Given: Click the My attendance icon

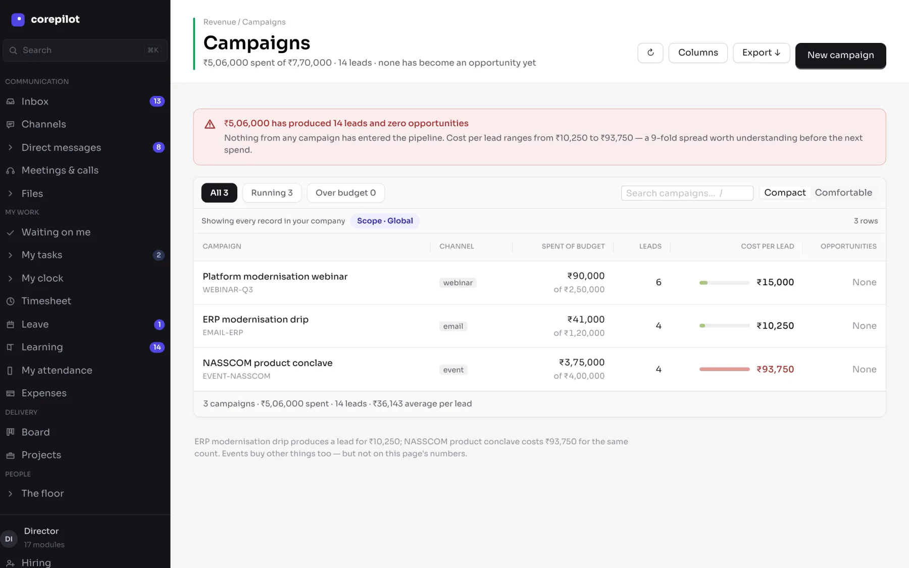Looking at the screenshot, I should click(10, 371).
